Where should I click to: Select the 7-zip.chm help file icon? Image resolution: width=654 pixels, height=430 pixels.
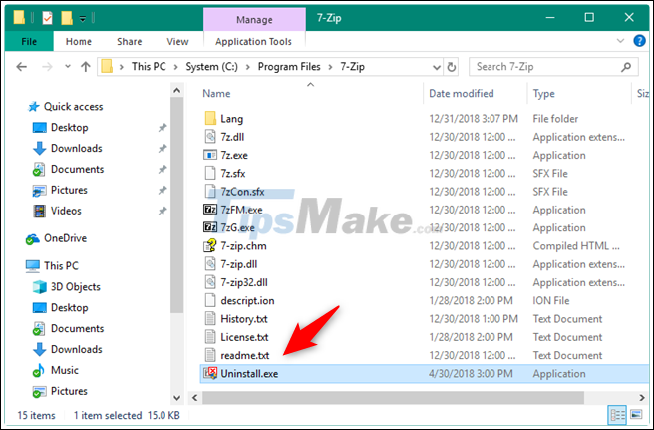[210, 245]
